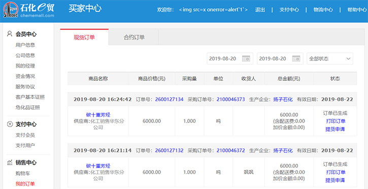The image size is (368, 189).
Task: Click 扬子石化 in order 2600127132 row
Action: 283,150
